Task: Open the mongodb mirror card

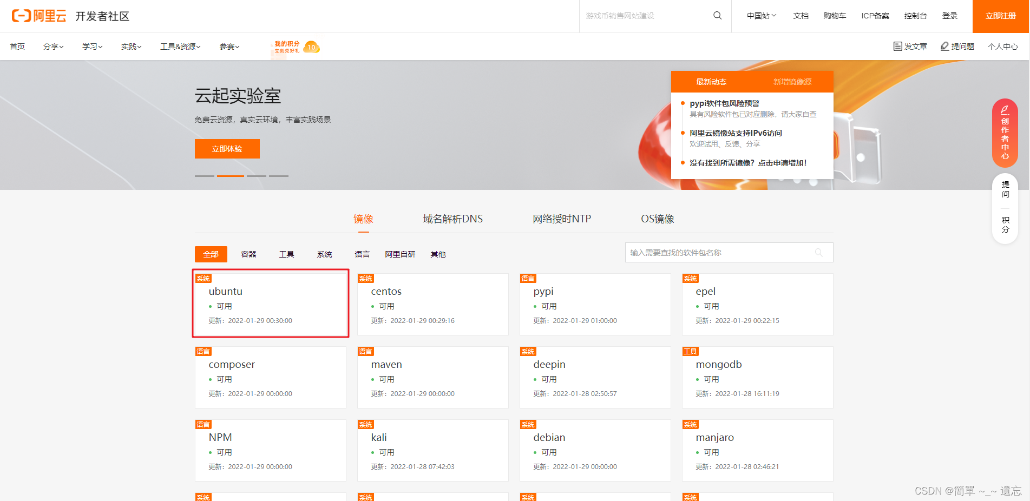Action: [x=758, y=377]
